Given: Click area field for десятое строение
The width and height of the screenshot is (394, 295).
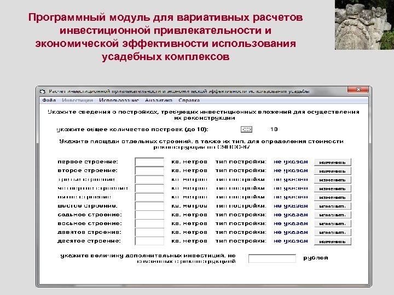Looking at the screenshot, I should tap(149, 241).
